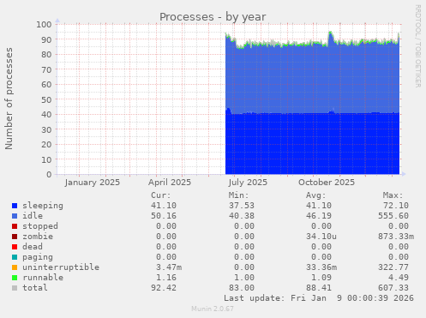The image size is (426, 318).
Task: Click the 'January 2025' axis label
Action: (x=93, y=183)
